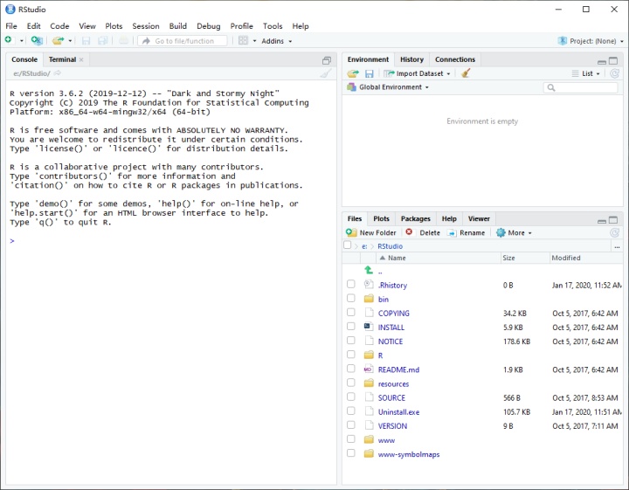Click the New File plus icon
Image resolution: width=629 pixels, height=490 pixels.
click(9, 39)
